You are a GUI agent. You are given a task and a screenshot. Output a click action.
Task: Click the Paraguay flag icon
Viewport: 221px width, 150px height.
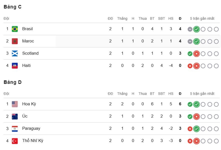[15, 129]
